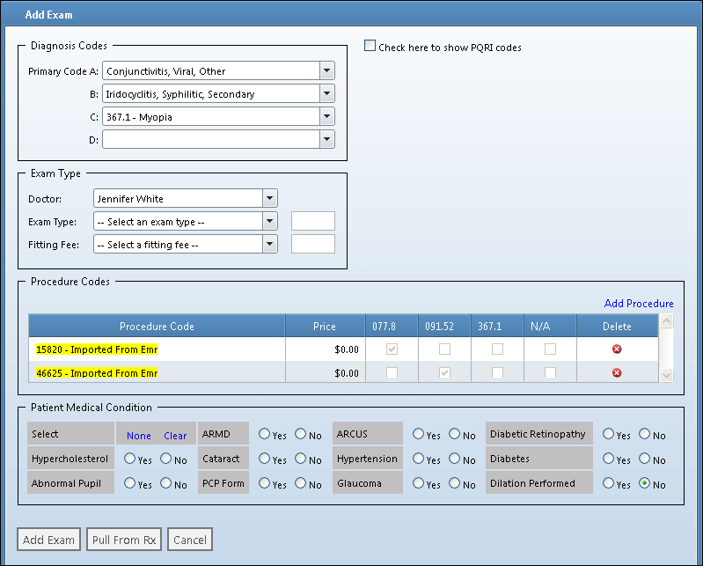
Task: Select No for PCP Form
Action: [x=300, y=483]
